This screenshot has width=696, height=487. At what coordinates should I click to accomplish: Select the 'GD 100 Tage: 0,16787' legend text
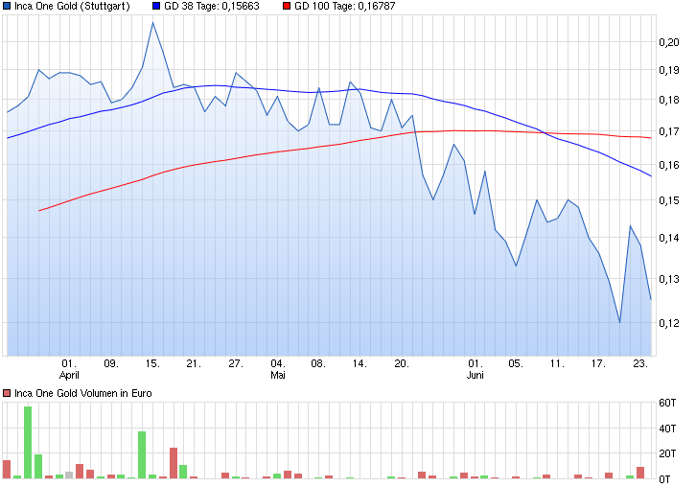pyautogui.click(x=344, y=6)
